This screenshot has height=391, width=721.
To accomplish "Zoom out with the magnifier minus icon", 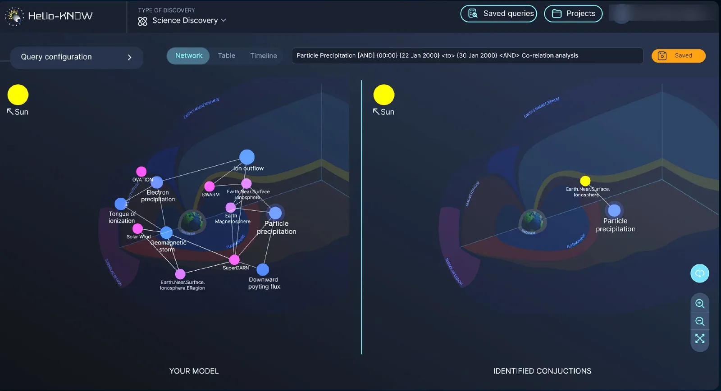I will 699,321.
